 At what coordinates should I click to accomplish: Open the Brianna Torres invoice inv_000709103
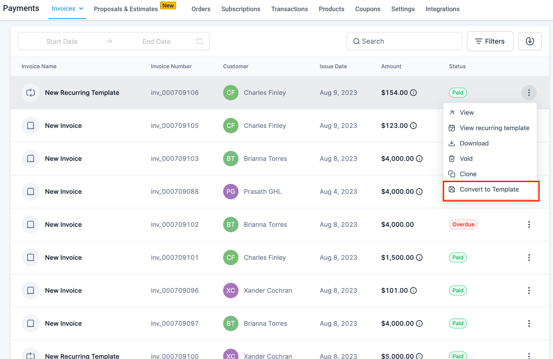click(x=63, y=159)
